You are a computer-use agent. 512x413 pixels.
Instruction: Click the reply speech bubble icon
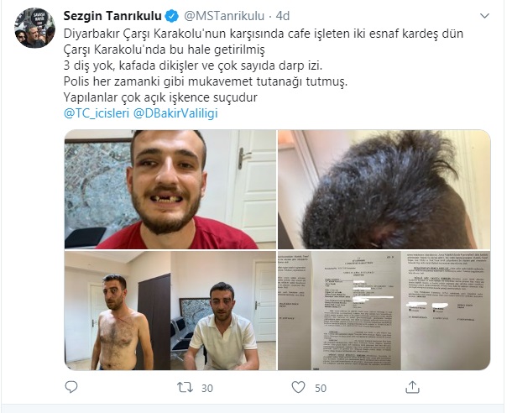pos(71,387)
